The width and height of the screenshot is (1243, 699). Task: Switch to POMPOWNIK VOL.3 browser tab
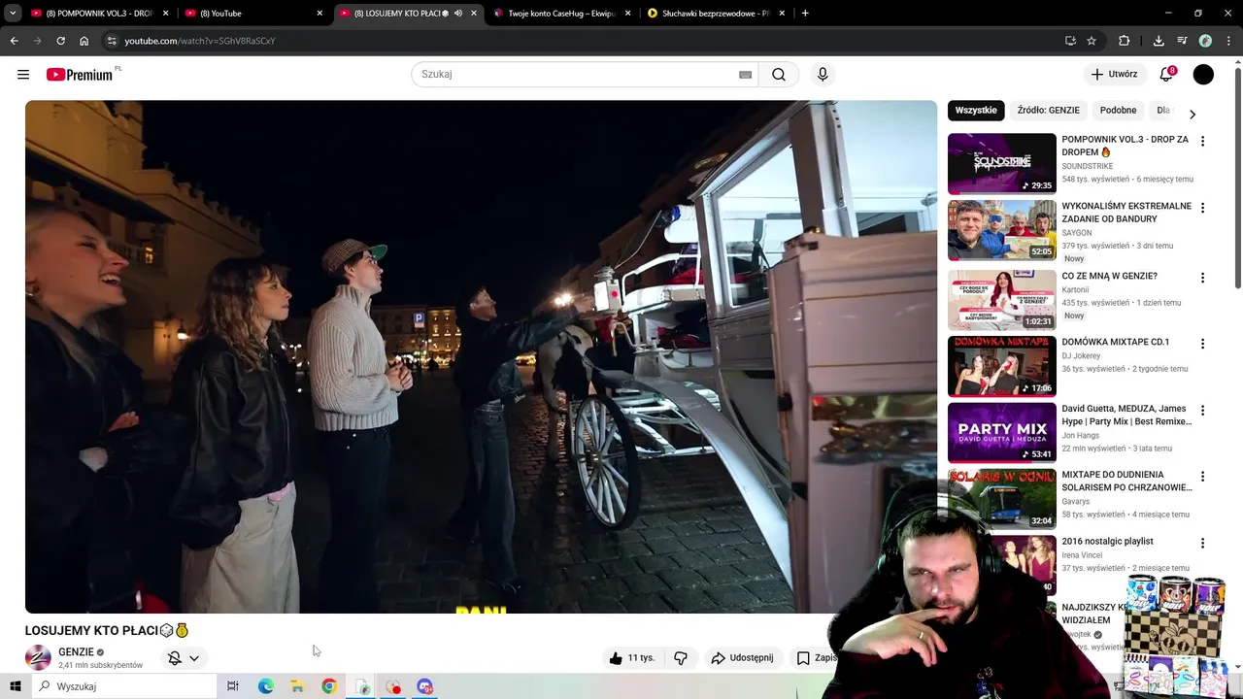100,14
